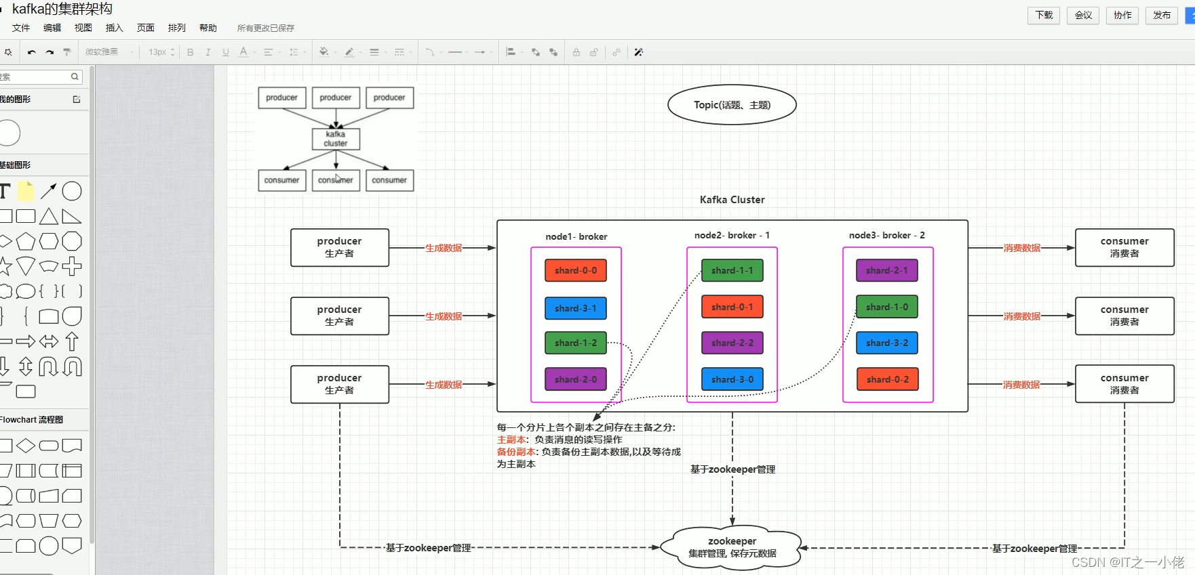Click the shape panel vertical scrollbar
Screen dimensions: 1195x575
tap(92, 305)
